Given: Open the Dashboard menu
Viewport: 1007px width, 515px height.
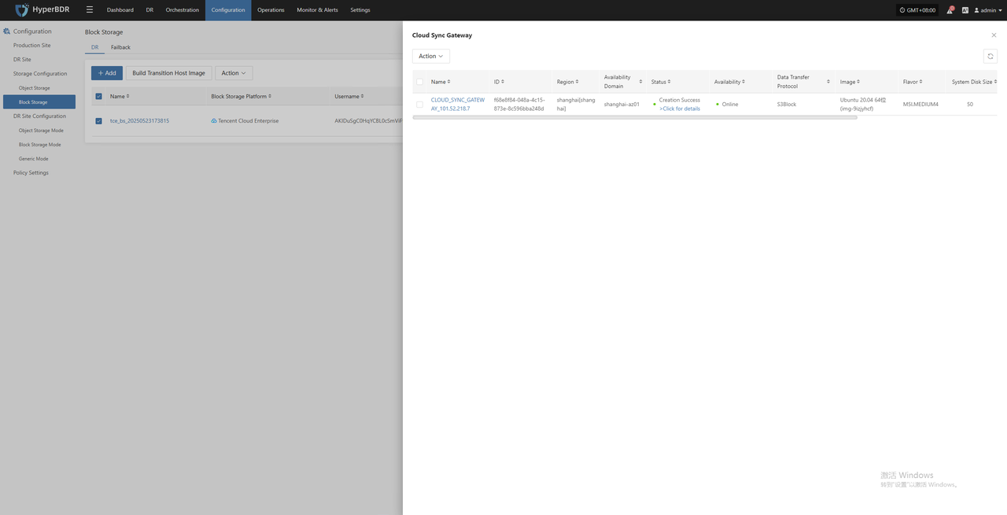Looking at the screenshot, I should (120, 10).
